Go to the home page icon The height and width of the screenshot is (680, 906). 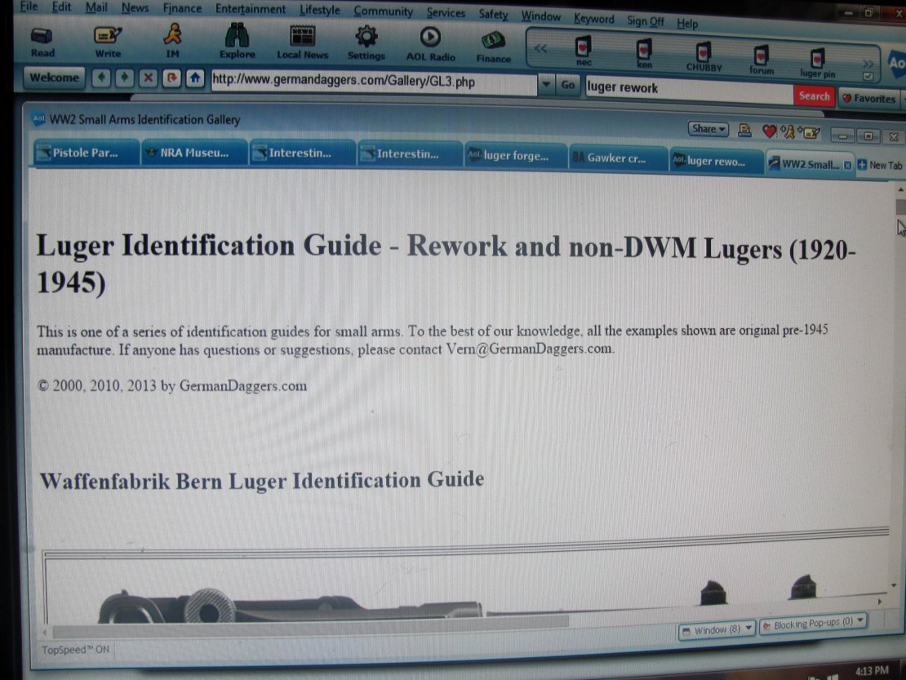pyautogui.click(x=195, y=78)
